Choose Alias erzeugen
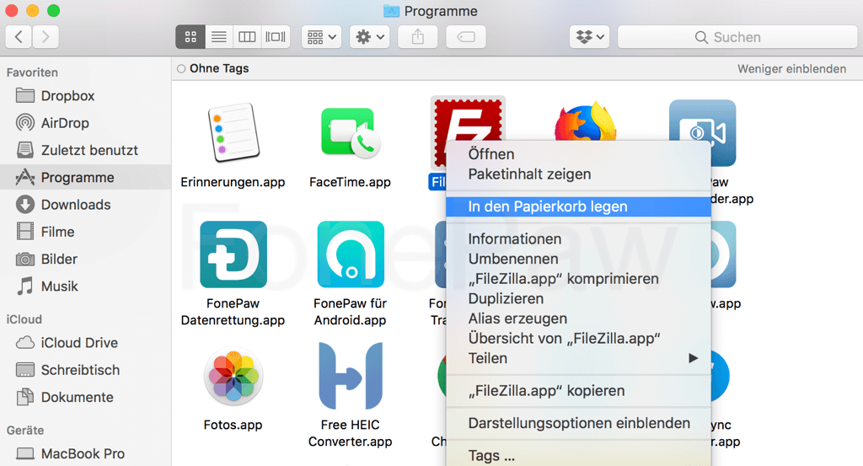This screenshot has height=466, width=863. click(x=578, y=318)
